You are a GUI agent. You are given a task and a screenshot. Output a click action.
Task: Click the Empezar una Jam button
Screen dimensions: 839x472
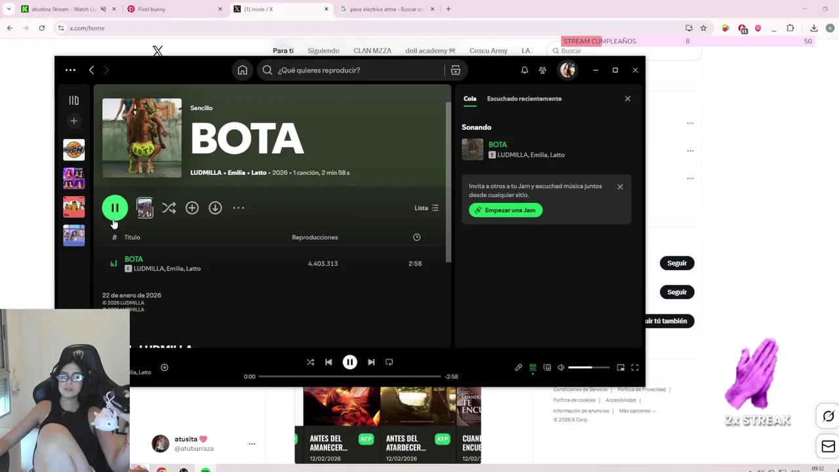tap(505, 210)
